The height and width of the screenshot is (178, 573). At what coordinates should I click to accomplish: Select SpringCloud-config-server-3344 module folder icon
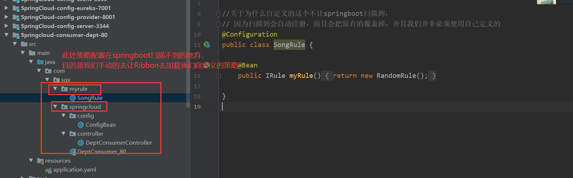[16, 26]
